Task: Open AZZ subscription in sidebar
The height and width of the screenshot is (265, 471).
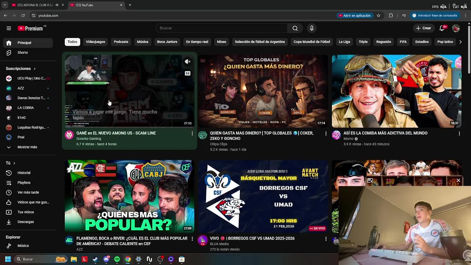Action: [x=28, y=88]
